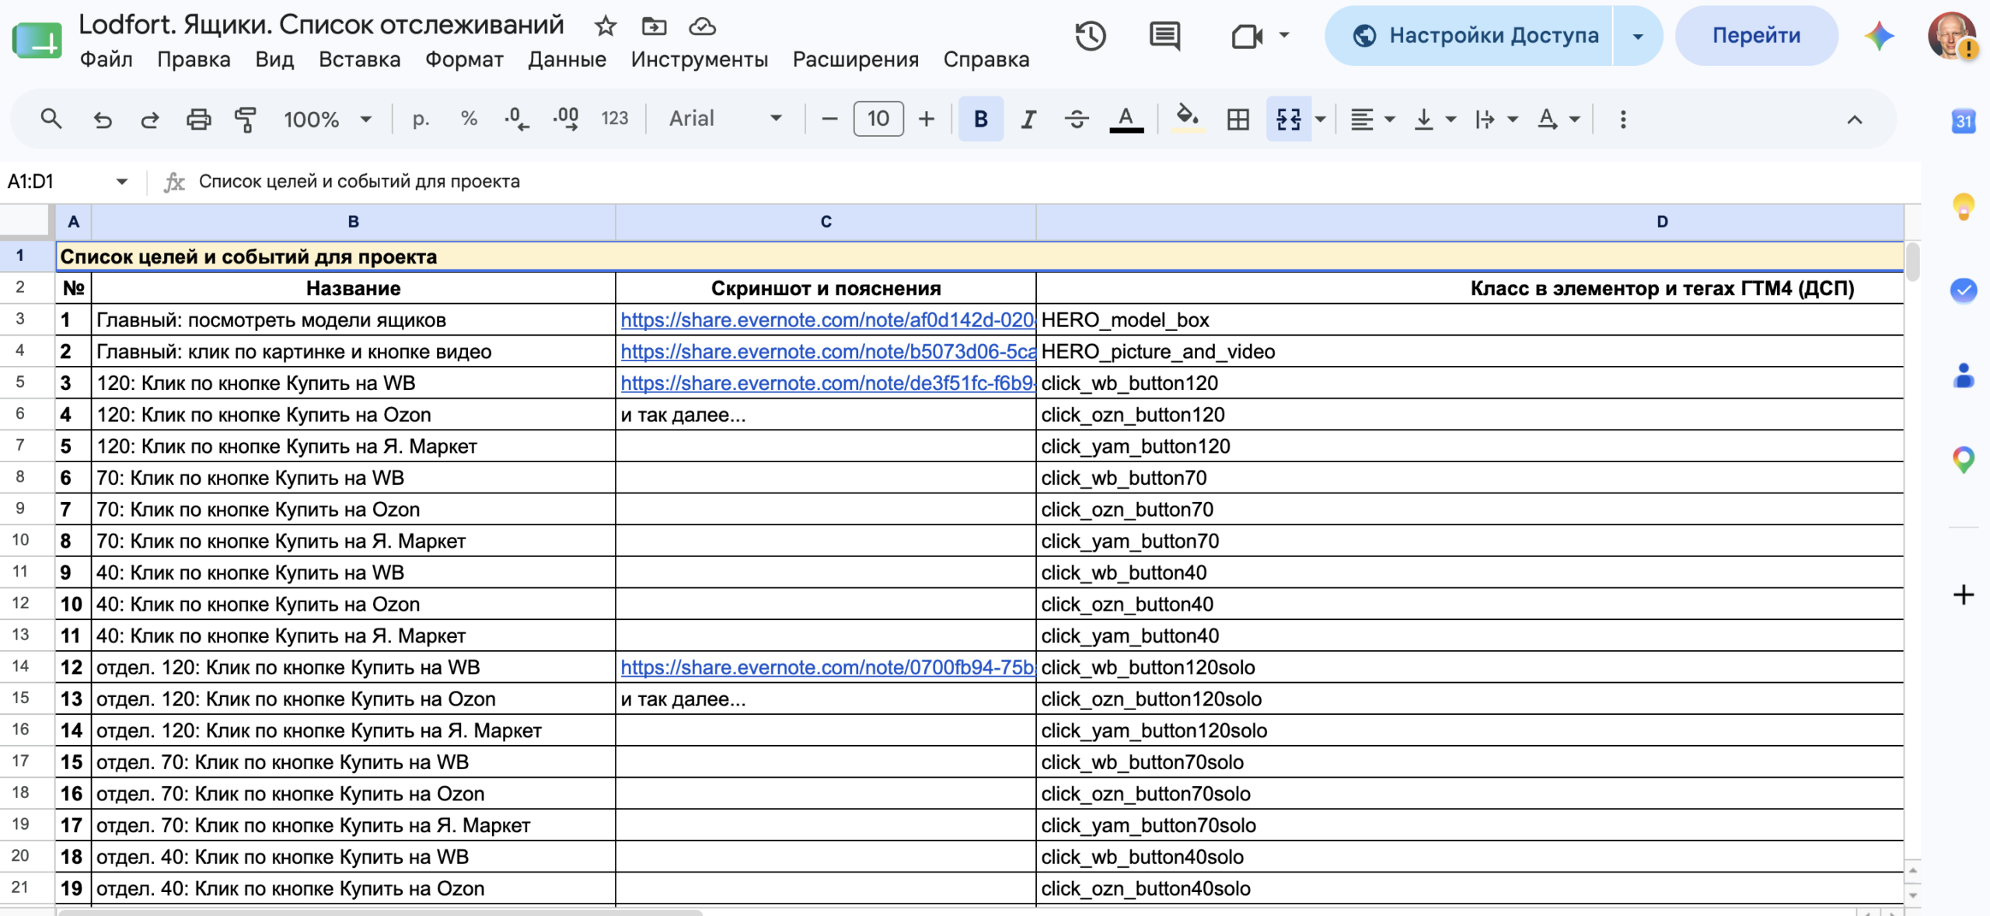Click the font size input field
The height and width of the screenshot is (916, 1990).
[878, 119]
